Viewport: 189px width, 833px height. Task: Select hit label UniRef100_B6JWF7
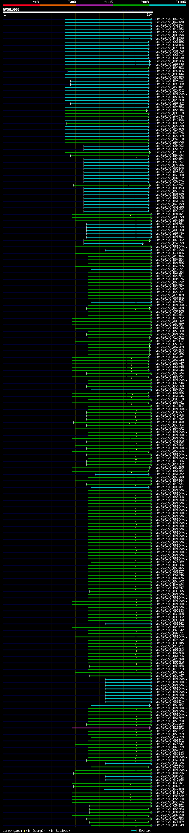pos(170,705)
